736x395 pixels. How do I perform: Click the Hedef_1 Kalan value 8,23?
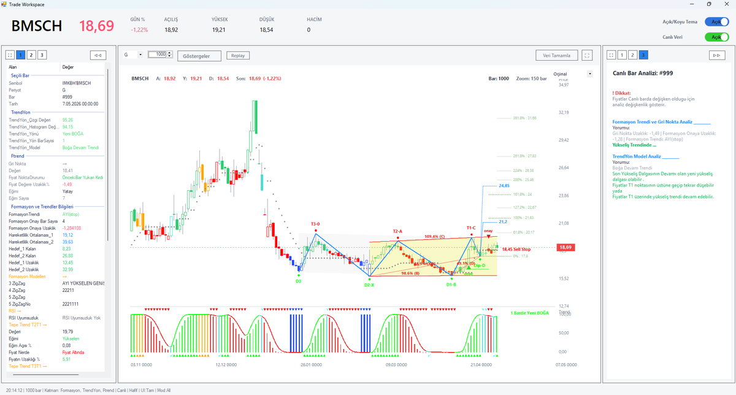tap(66, 248)
